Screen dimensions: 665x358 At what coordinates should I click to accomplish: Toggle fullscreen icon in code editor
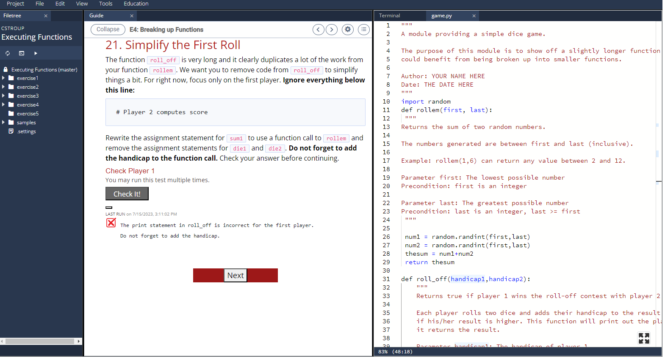[644, 338]
